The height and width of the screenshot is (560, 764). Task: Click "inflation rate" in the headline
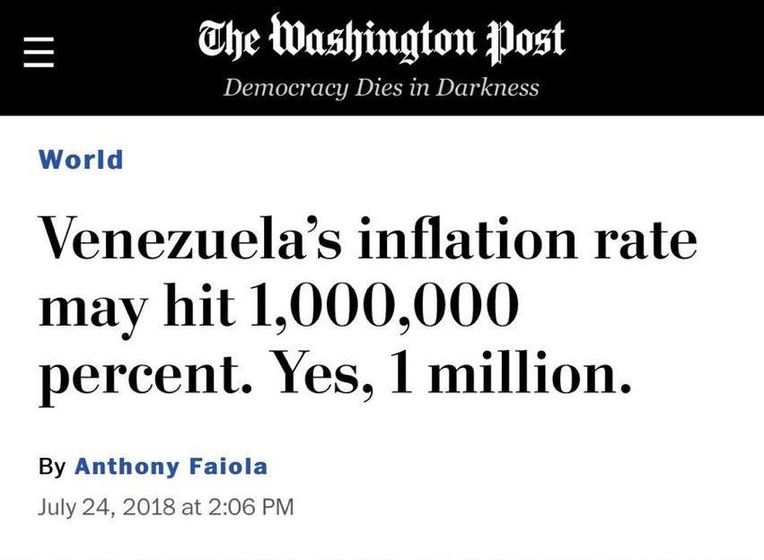click(x=528, y=239)
